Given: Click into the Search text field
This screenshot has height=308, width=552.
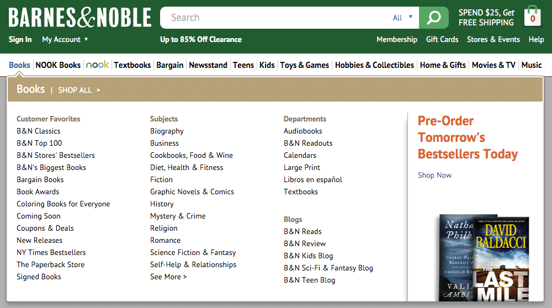Looking at the screenshot, I should point(276,18).
